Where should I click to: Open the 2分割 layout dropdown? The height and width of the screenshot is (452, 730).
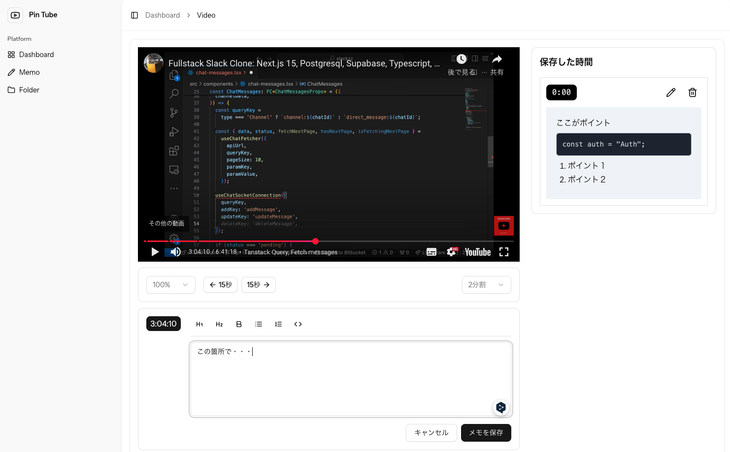point(486,285)
